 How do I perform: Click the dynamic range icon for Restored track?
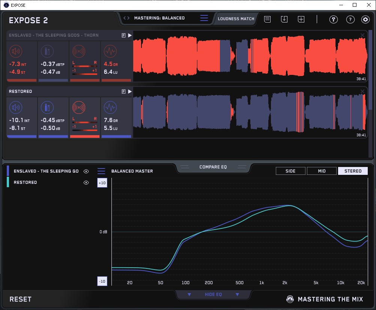(x=110, y=107)
